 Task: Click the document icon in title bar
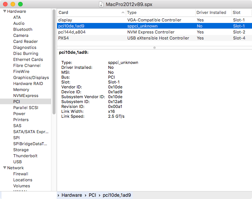101,4
